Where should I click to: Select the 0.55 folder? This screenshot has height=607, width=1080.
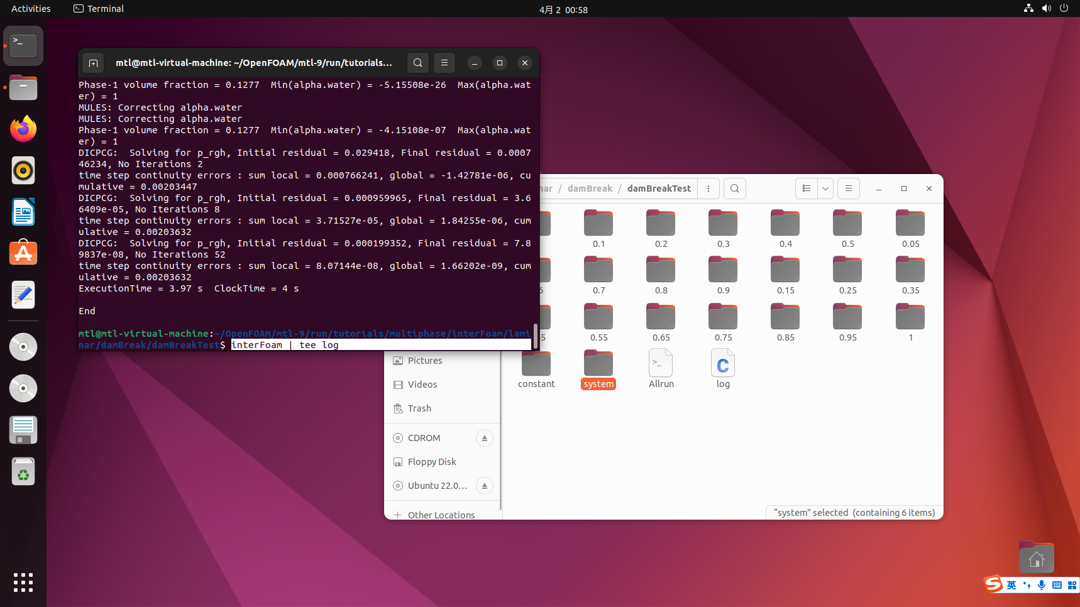(x=598, y=322)
